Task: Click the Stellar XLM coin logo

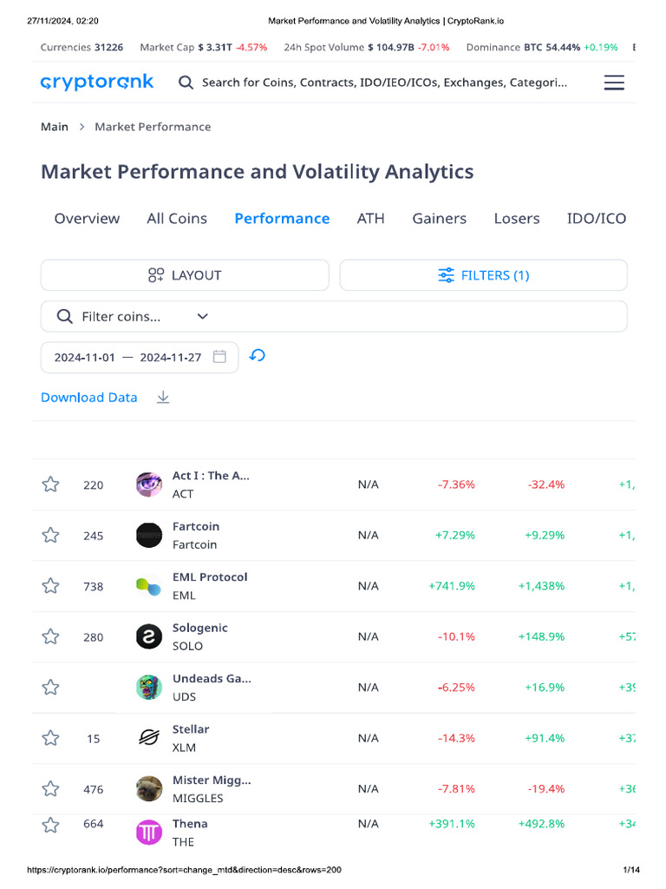Action: pos(149,738)
